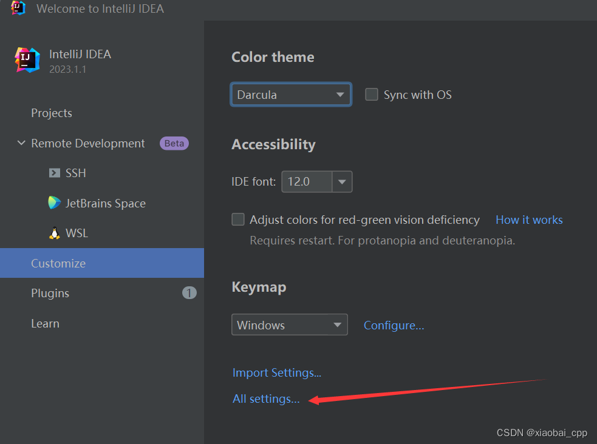Click the WSL penguin icon

55,233
